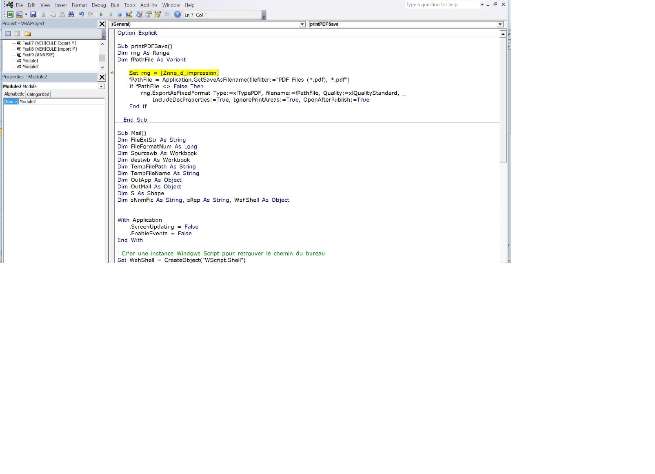
Task: Open the Help menu
Action: [x=189, y=5]
